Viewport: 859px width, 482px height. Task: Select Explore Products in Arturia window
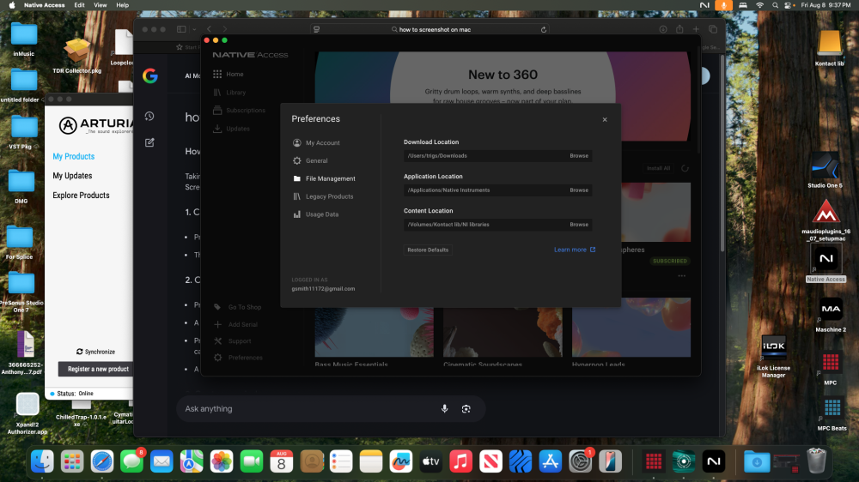click(81, 196)
